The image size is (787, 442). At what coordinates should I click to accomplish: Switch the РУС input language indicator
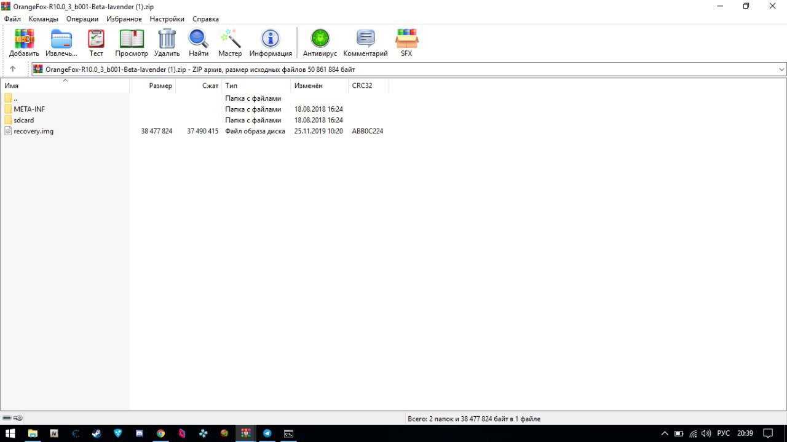click(724, 433)
